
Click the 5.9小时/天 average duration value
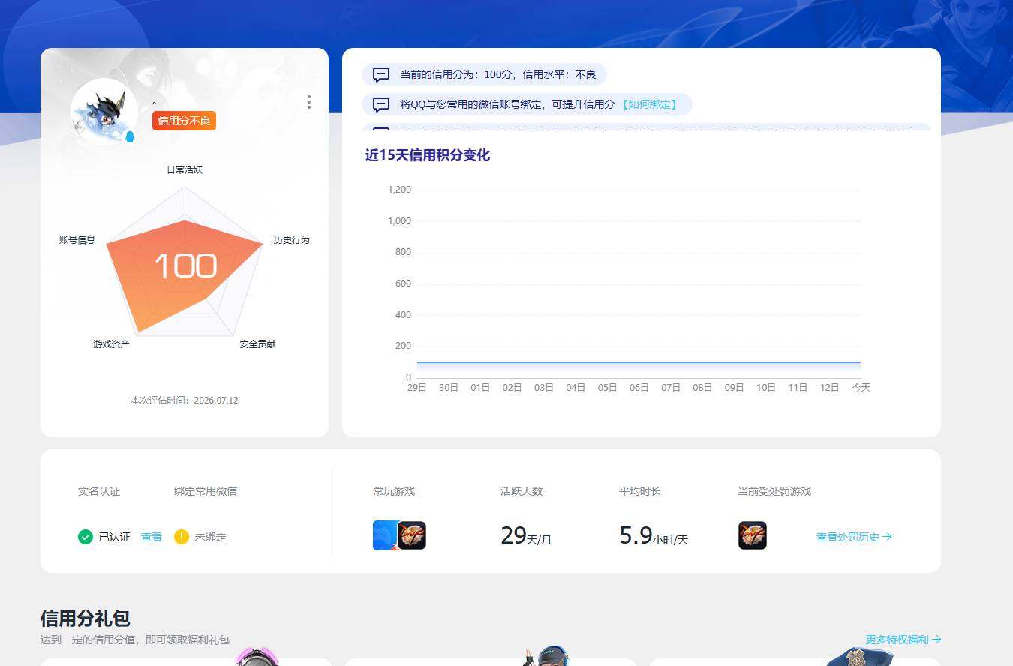(x=654, y=535)
